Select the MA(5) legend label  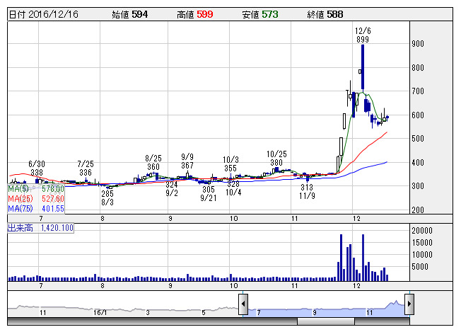coord(36,189)
